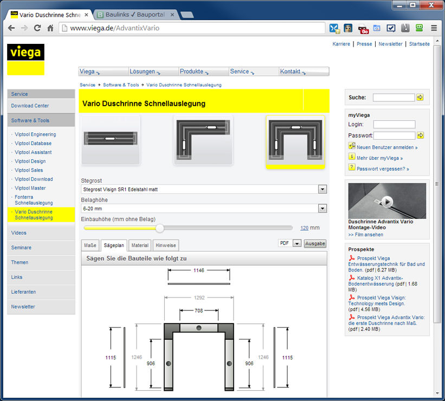Viewport: 445px width, 401px height.
Task: Expand the Service navigation menu
Action: [x=254, y=72]
